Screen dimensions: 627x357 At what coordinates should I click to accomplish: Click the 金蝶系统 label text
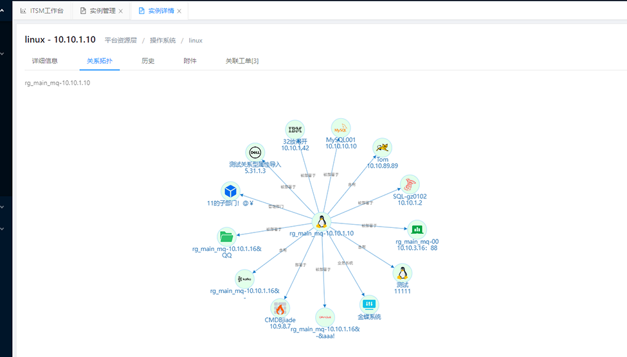coord(369,317)
